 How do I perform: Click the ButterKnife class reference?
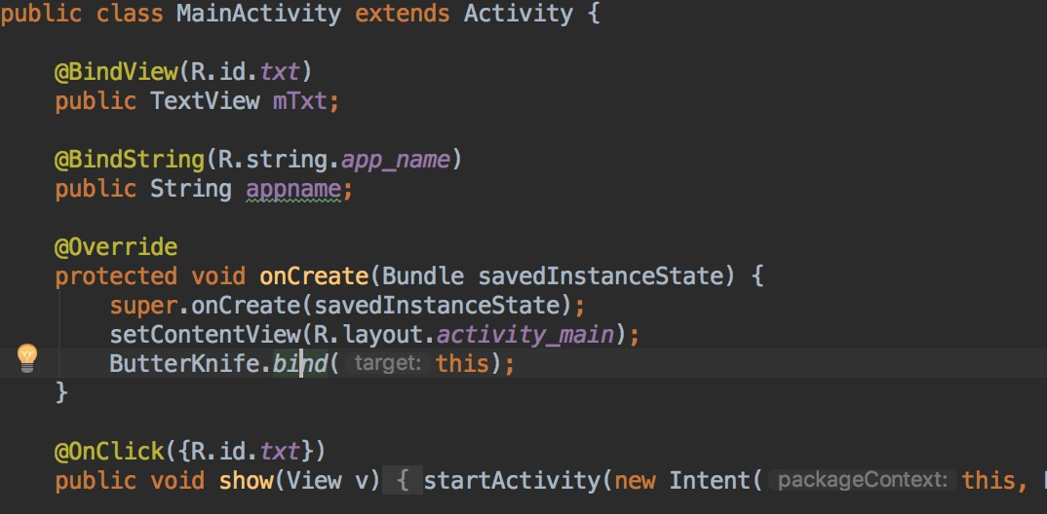pyautogui.click(x=183, y=364)
